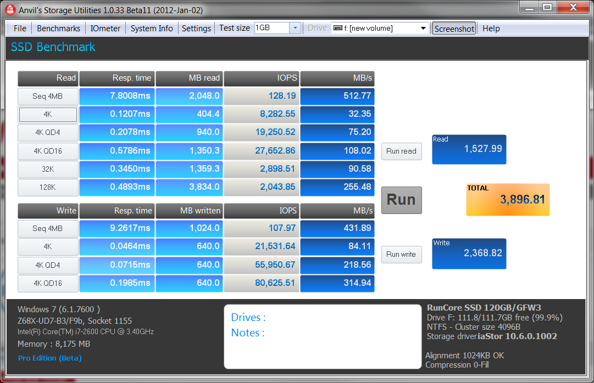
Task: Click the orange TOTAL score box
Action: [x=507, y=199]
